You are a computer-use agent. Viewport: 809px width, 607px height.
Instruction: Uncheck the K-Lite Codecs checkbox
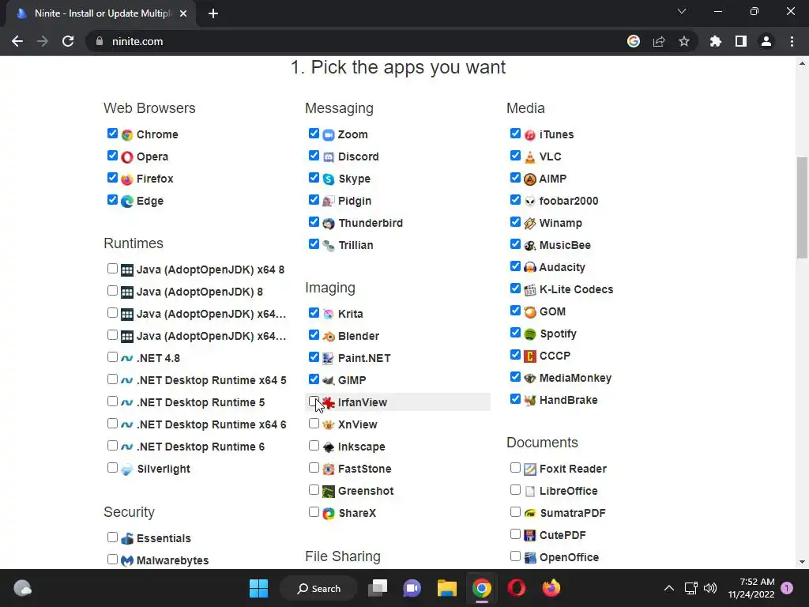coord(515,288)
